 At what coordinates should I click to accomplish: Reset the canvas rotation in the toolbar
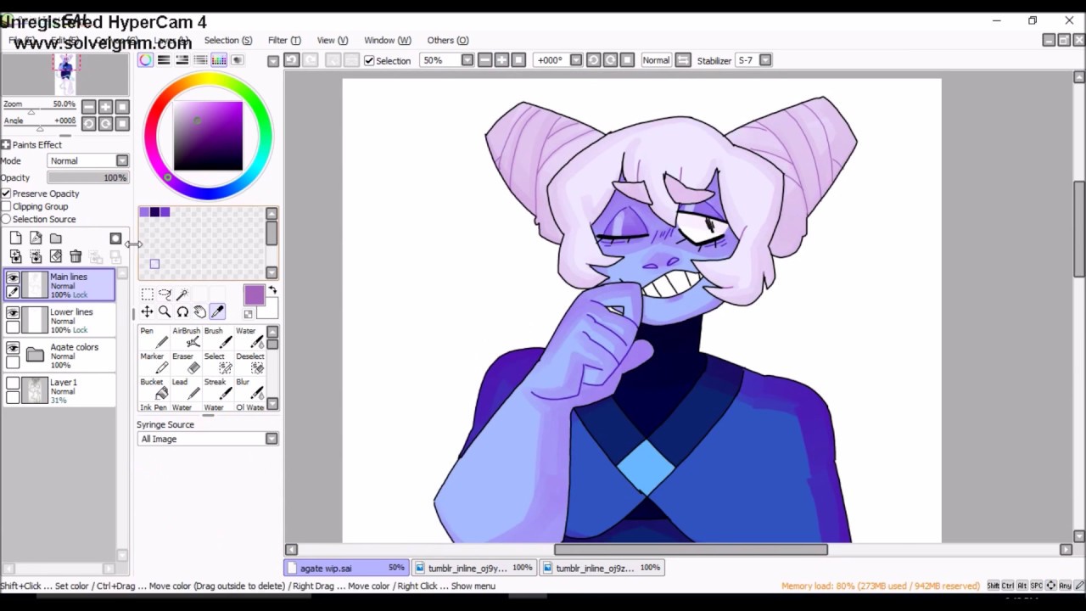click(627, 60)
